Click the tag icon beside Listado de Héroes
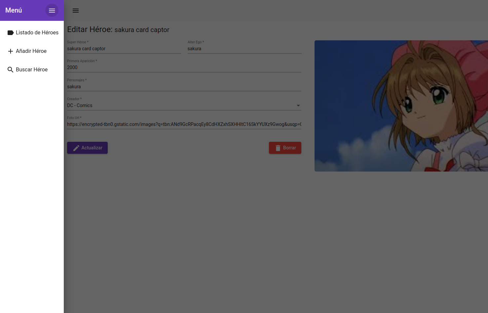The image size is (488, 313). [11, 33]
